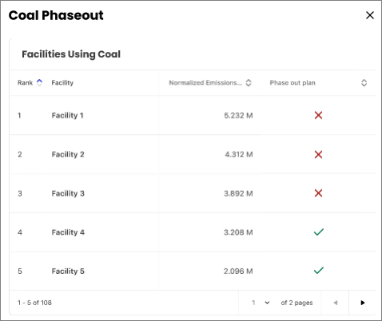Viewport: 382px width, 321px height.
Task: Sort by Normalized Emissions arrows
Action: 249,83
